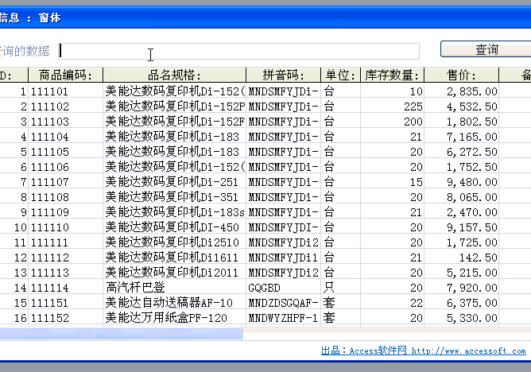Click price cell 1,752.50
The width and height of the screenshot is (531, 372).
(x=462, y=167)
